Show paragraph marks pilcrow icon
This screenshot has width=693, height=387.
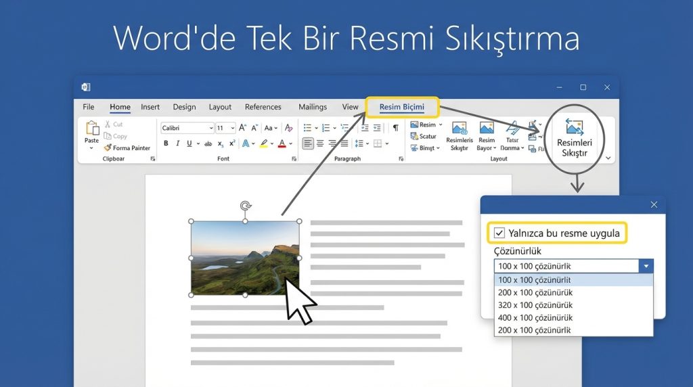pos(395,128)
